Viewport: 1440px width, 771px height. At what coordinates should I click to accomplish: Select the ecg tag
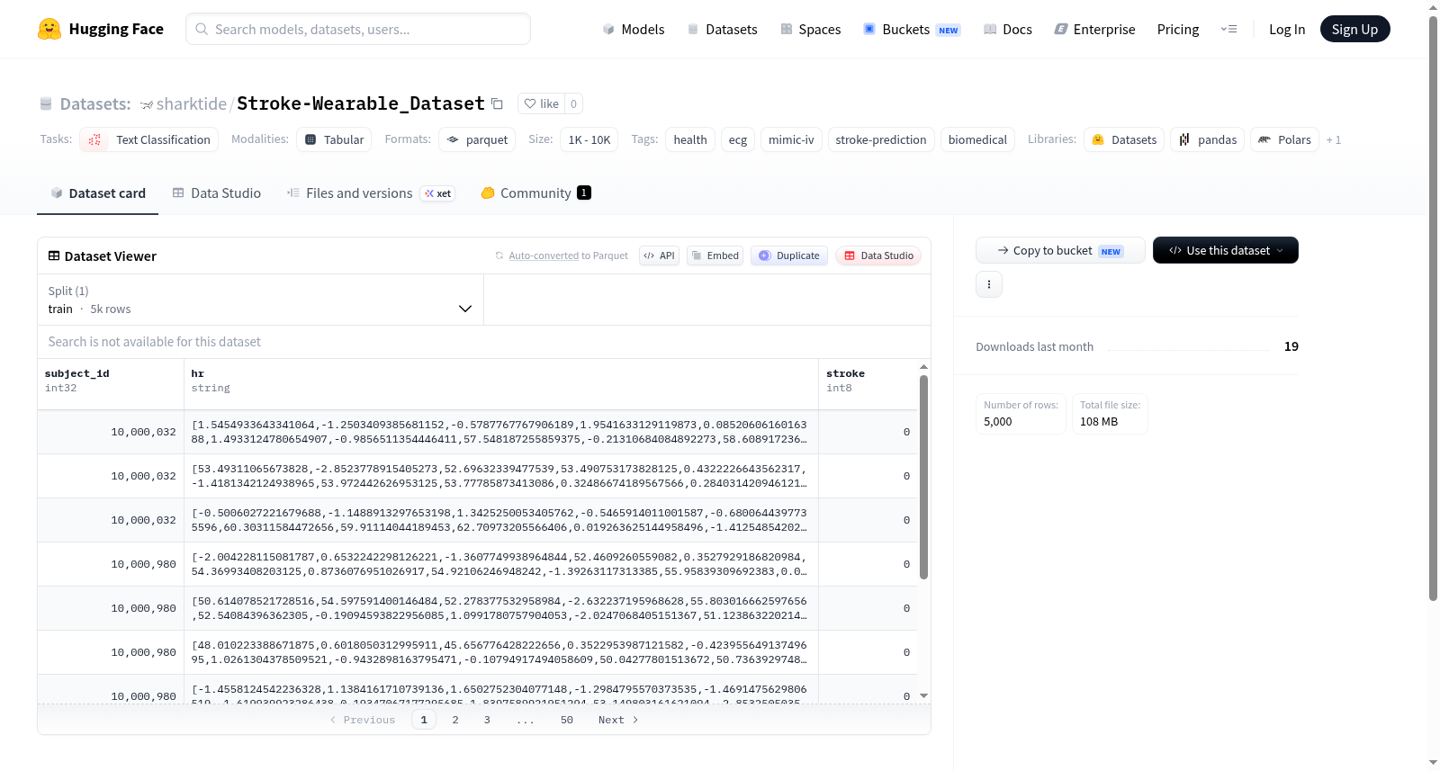(738, 139)
